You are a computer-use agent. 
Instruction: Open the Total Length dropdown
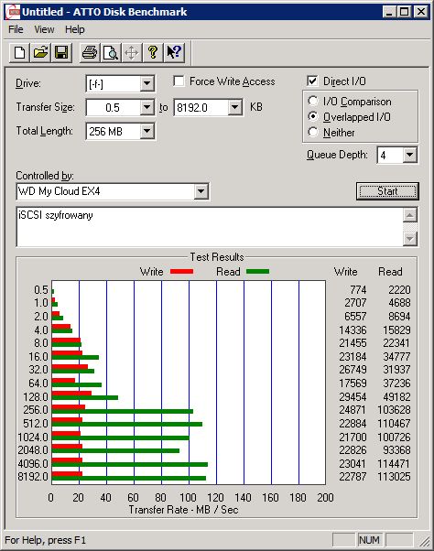[x=146, y=132]
